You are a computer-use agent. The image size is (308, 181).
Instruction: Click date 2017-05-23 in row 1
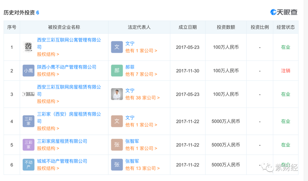point(187,47)
